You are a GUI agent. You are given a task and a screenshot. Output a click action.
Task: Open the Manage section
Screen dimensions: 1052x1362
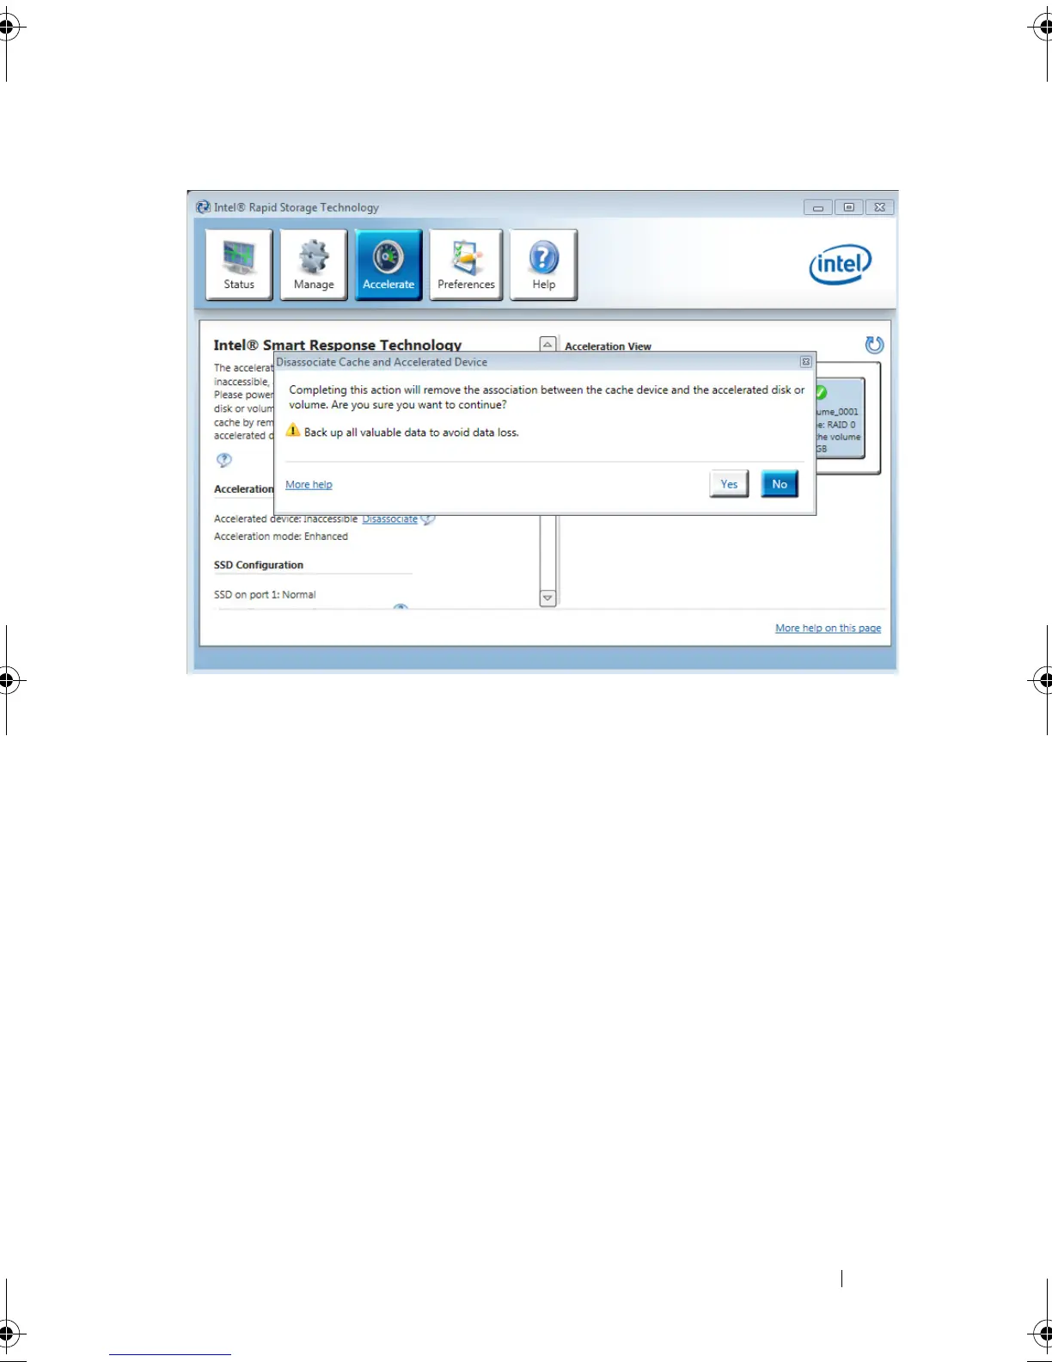click(314, 264)
